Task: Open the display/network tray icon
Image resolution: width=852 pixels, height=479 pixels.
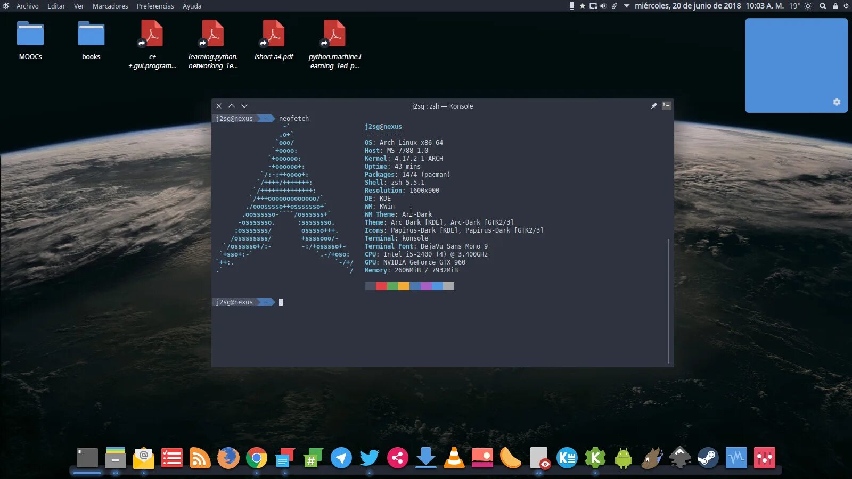Action: (x=593, y=6)
